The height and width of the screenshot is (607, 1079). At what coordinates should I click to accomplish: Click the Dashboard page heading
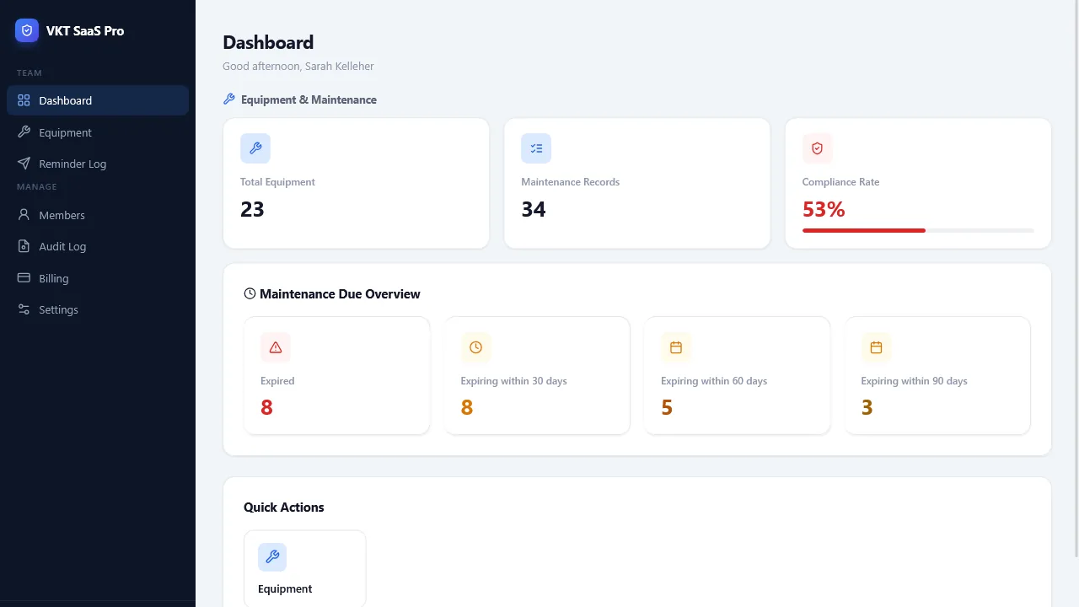[268, 42]
